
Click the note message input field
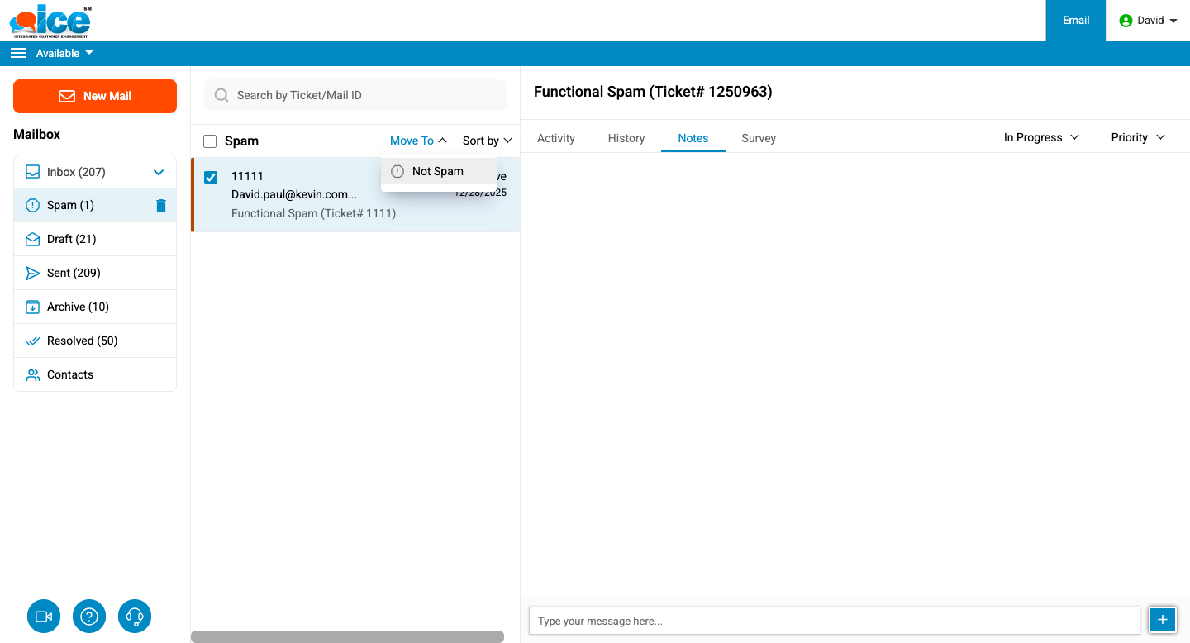834,621
